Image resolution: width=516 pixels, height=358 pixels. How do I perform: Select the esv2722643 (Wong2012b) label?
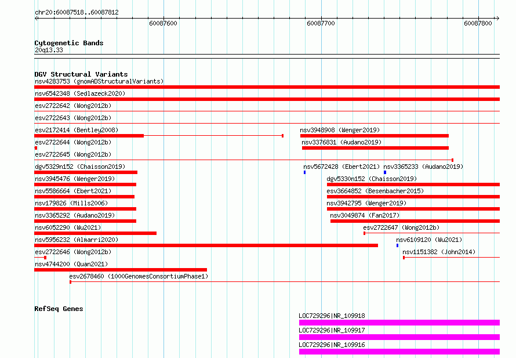coord(73,118)
